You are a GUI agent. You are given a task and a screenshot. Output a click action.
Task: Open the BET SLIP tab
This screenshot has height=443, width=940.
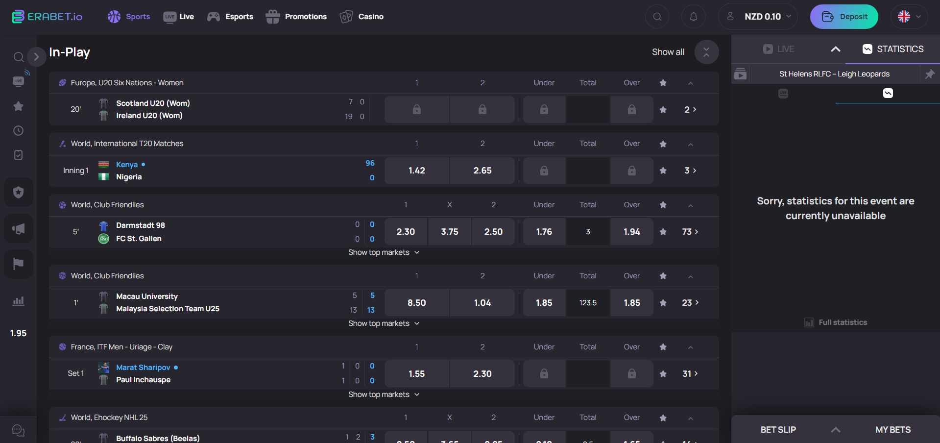pos(778,430)
